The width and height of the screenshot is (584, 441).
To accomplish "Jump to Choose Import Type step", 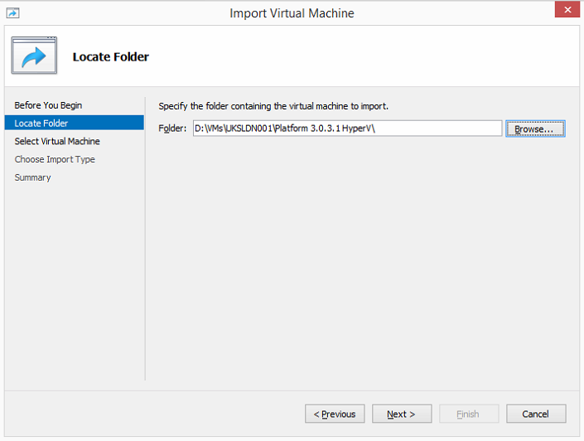I will [55, 159].
